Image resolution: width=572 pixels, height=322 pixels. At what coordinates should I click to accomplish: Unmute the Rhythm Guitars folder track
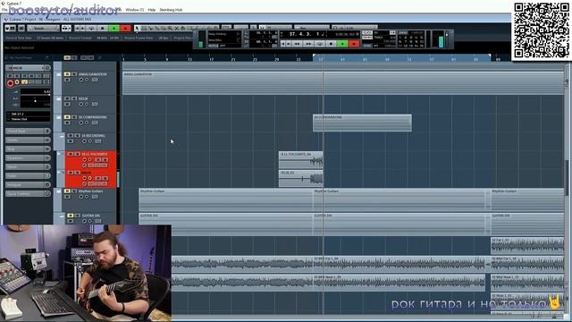pyautogui.click(x=67, y=191)
